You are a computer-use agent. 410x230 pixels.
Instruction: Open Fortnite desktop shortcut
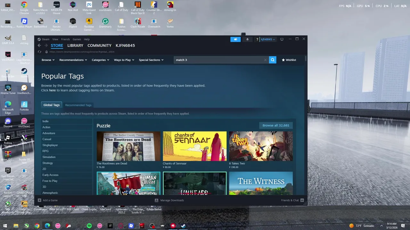click(x=24, y=106)
